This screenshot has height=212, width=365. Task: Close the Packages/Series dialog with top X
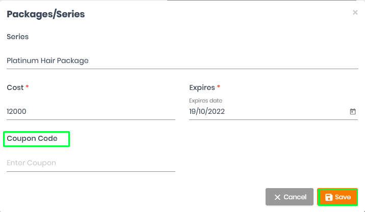click(355, 12)
